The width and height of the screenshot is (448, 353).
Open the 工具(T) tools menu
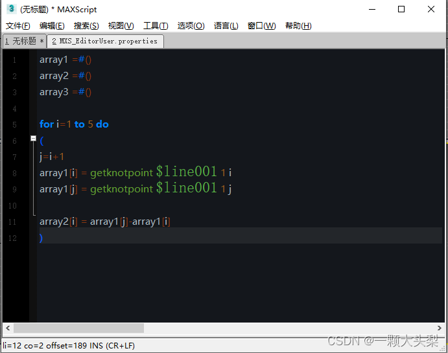[156, 26]
